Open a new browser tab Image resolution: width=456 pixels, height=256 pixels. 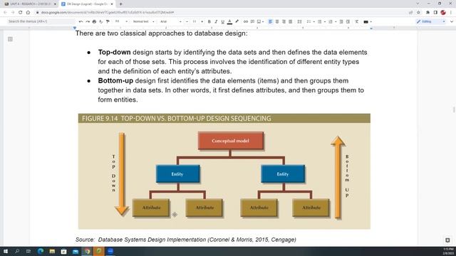[120, 4]
